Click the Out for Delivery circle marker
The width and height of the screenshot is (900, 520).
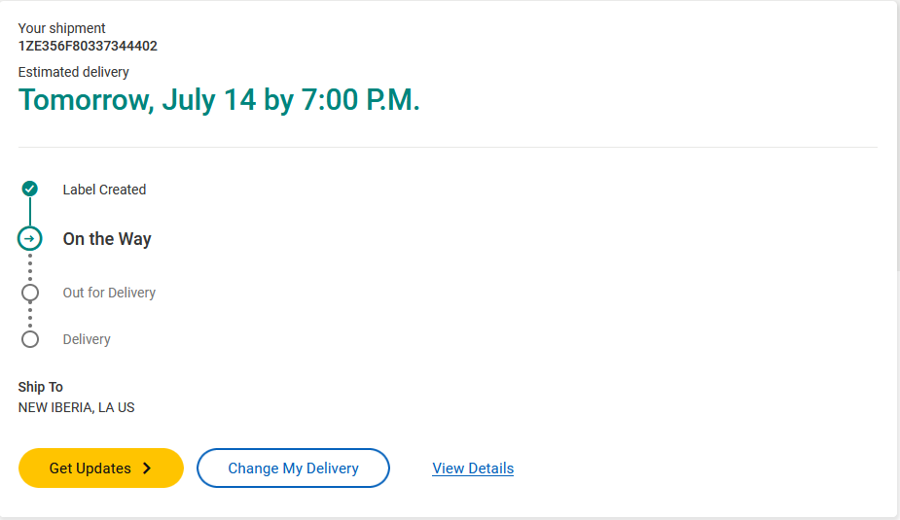click(30, 293)
